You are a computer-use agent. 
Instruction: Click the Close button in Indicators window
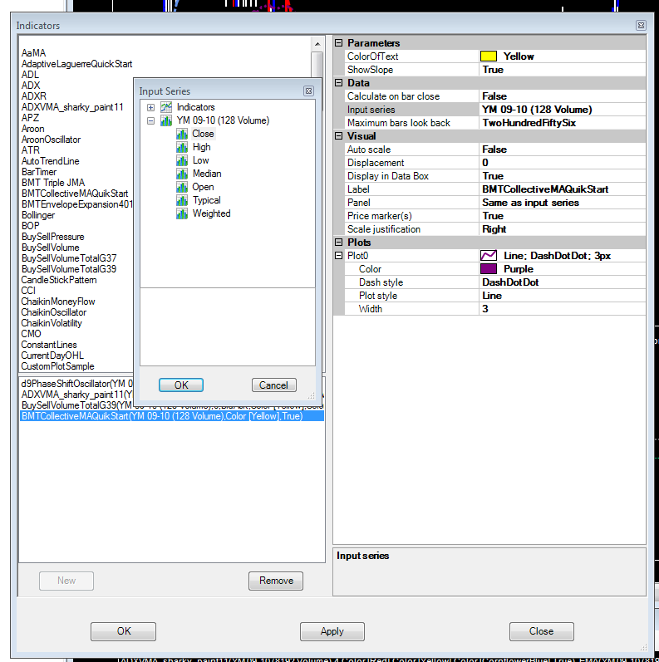coord(542,631)
